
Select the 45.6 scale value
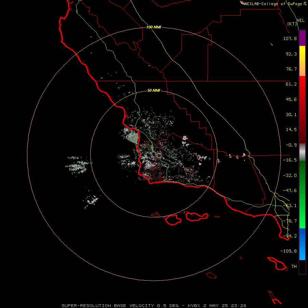click(291, 99)
